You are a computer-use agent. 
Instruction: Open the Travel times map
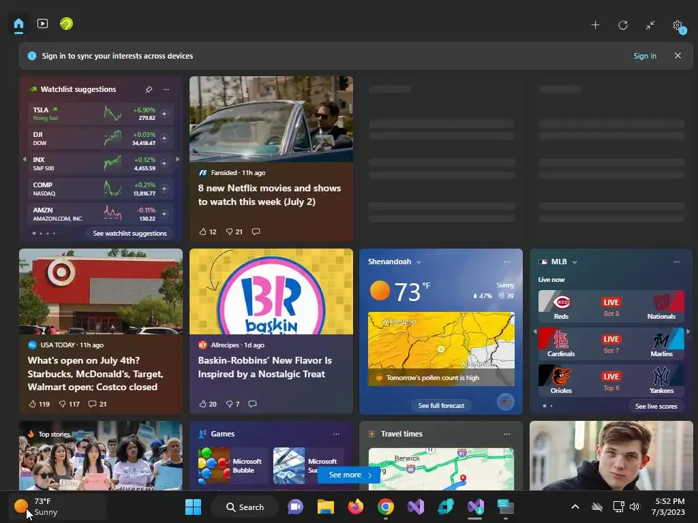pyautogui.click(x=441, y=469)
